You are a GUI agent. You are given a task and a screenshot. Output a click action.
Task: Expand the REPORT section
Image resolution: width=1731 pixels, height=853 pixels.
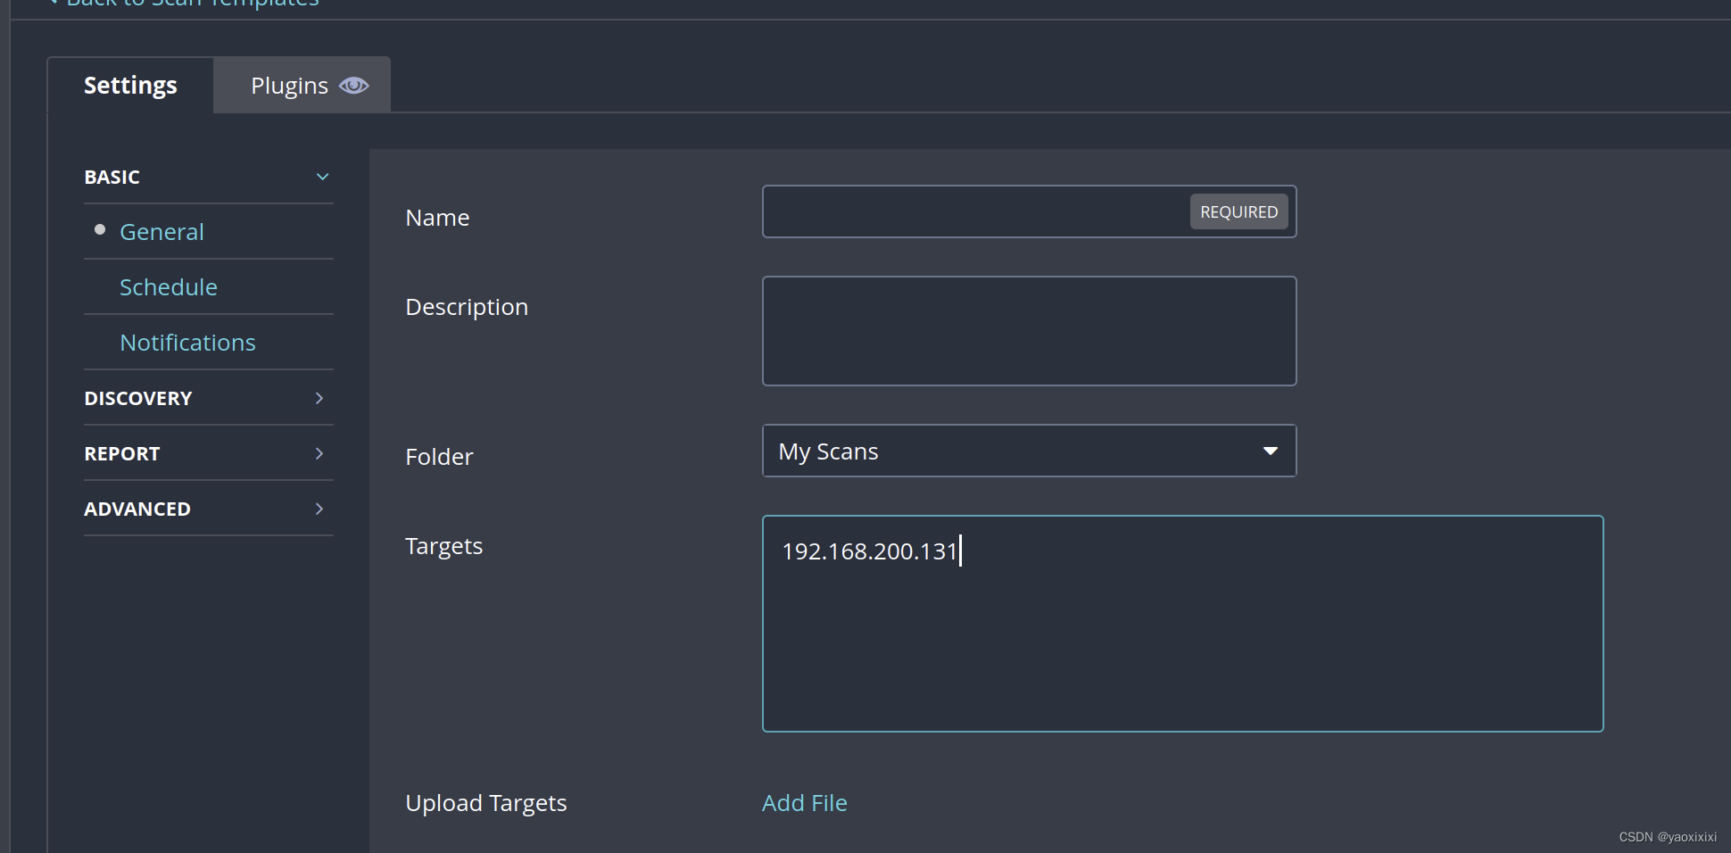pos(208,453)
